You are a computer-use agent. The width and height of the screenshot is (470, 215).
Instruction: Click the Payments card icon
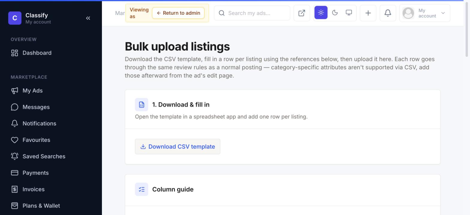tap(14, 173)
